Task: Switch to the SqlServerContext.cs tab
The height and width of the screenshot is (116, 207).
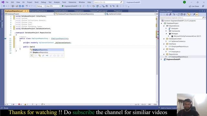Action: coord(61,11)
